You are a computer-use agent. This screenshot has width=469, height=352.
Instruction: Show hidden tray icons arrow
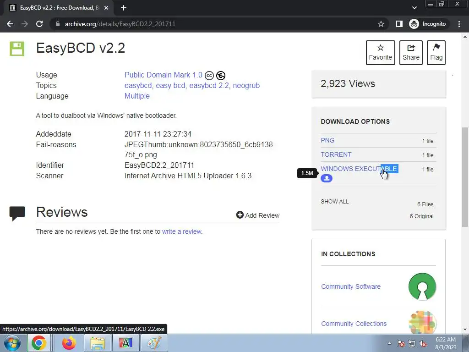(389, 343)
